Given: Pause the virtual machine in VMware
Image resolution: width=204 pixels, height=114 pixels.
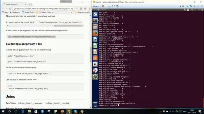Looking at the screenshot, I should pos(103,6).
